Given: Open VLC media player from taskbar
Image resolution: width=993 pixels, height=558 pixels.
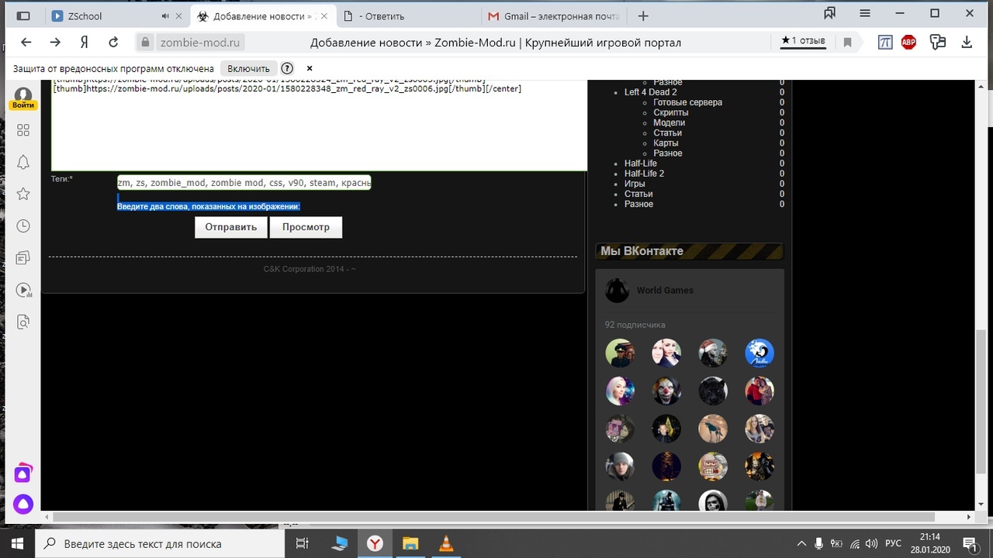Looking at the screenshot, I should pos(446,543).
